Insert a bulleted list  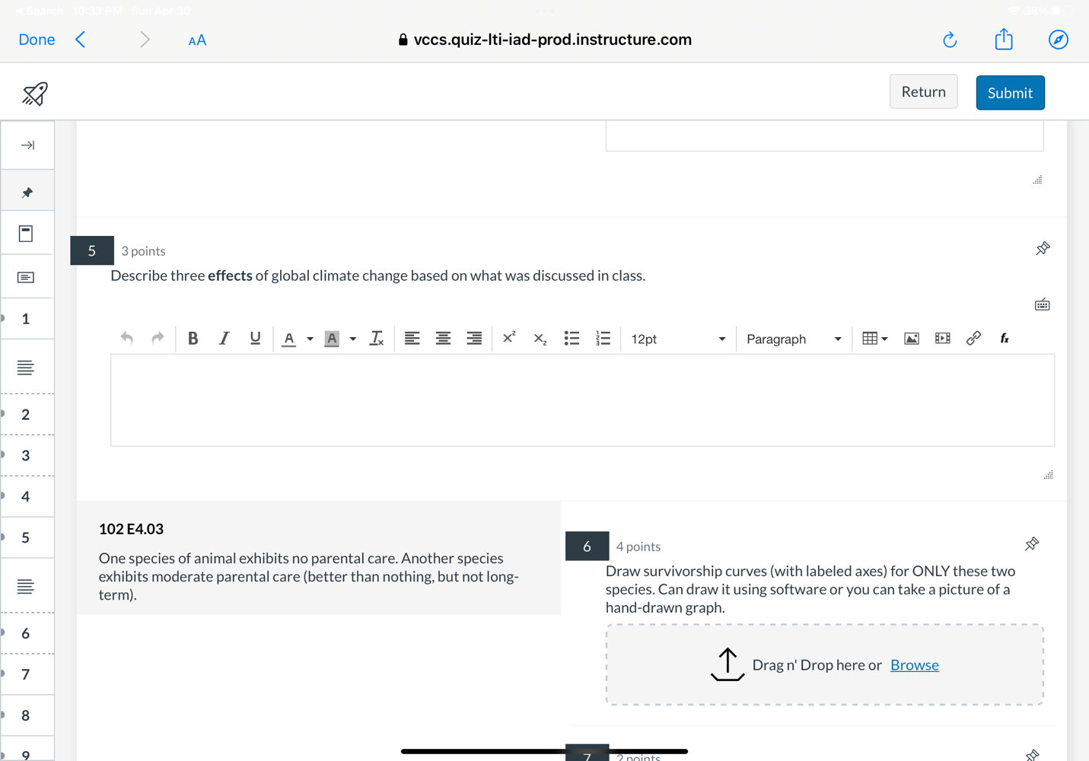point(572,339)
